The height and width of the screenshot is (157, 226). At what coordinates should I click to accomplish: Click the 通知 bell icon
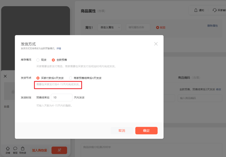click(196, 10)
